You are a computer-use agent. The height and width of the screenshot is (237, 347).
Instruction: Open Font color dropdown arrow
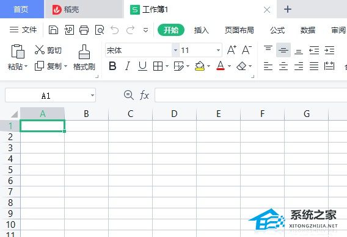pos(229,66)
